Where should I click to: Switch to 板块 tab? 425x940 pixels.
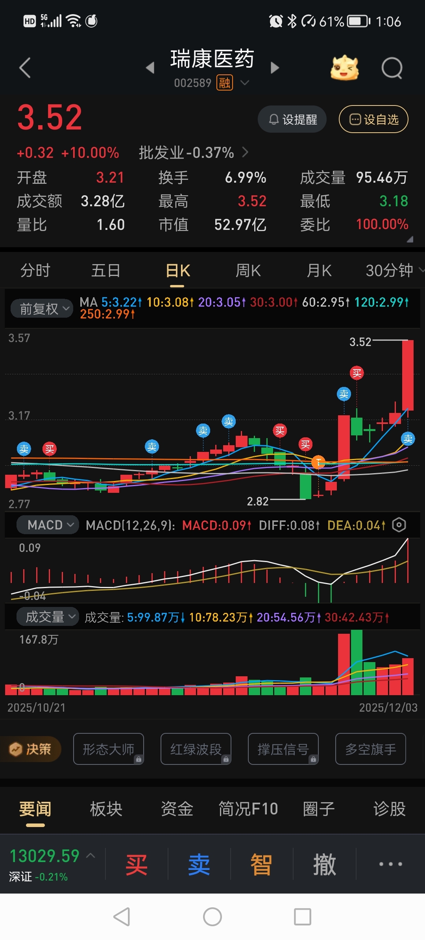pyautogui.click(x=106, y=809)
